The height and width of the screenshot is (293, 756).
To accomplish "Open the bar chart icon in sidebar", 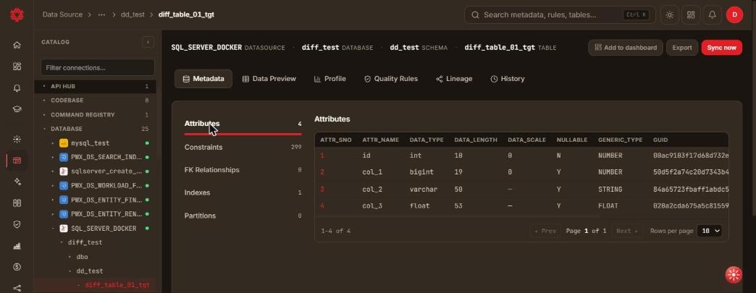I will click(17, 246).
